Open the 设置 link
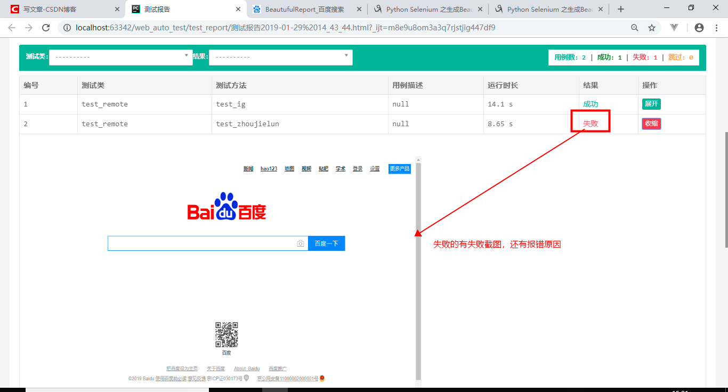Viewport: 728px width, 392px height. [375, 169]
